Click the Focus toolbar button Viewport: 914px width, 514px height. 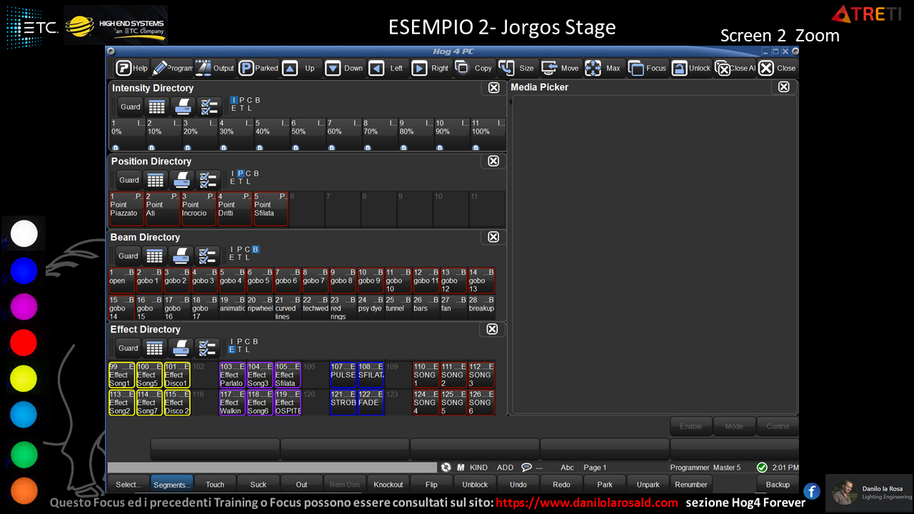[647, 69]
